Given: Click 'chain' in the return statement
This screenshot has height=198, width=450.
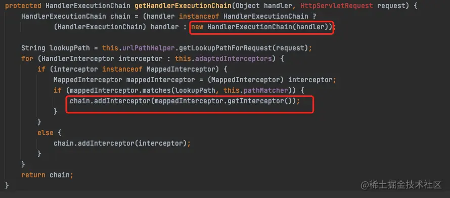Looking at the screenshot, I should pyautogui.click(x=60, y=175).
